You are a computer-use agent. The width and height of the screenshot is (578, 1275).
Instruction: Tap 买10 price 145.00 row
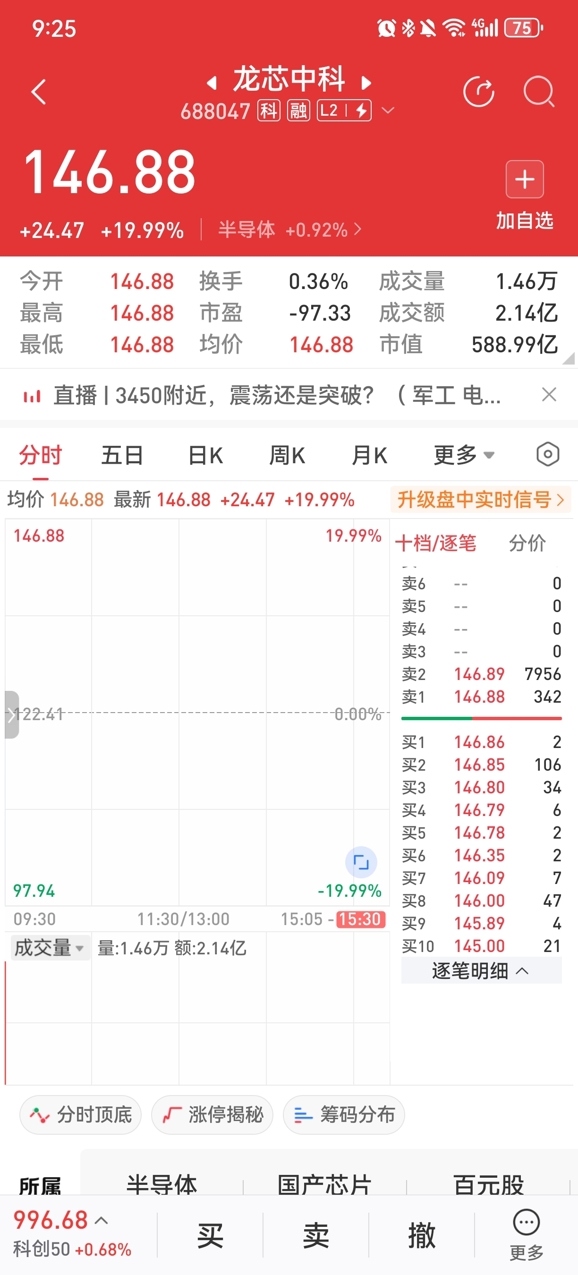coord(481,946)
